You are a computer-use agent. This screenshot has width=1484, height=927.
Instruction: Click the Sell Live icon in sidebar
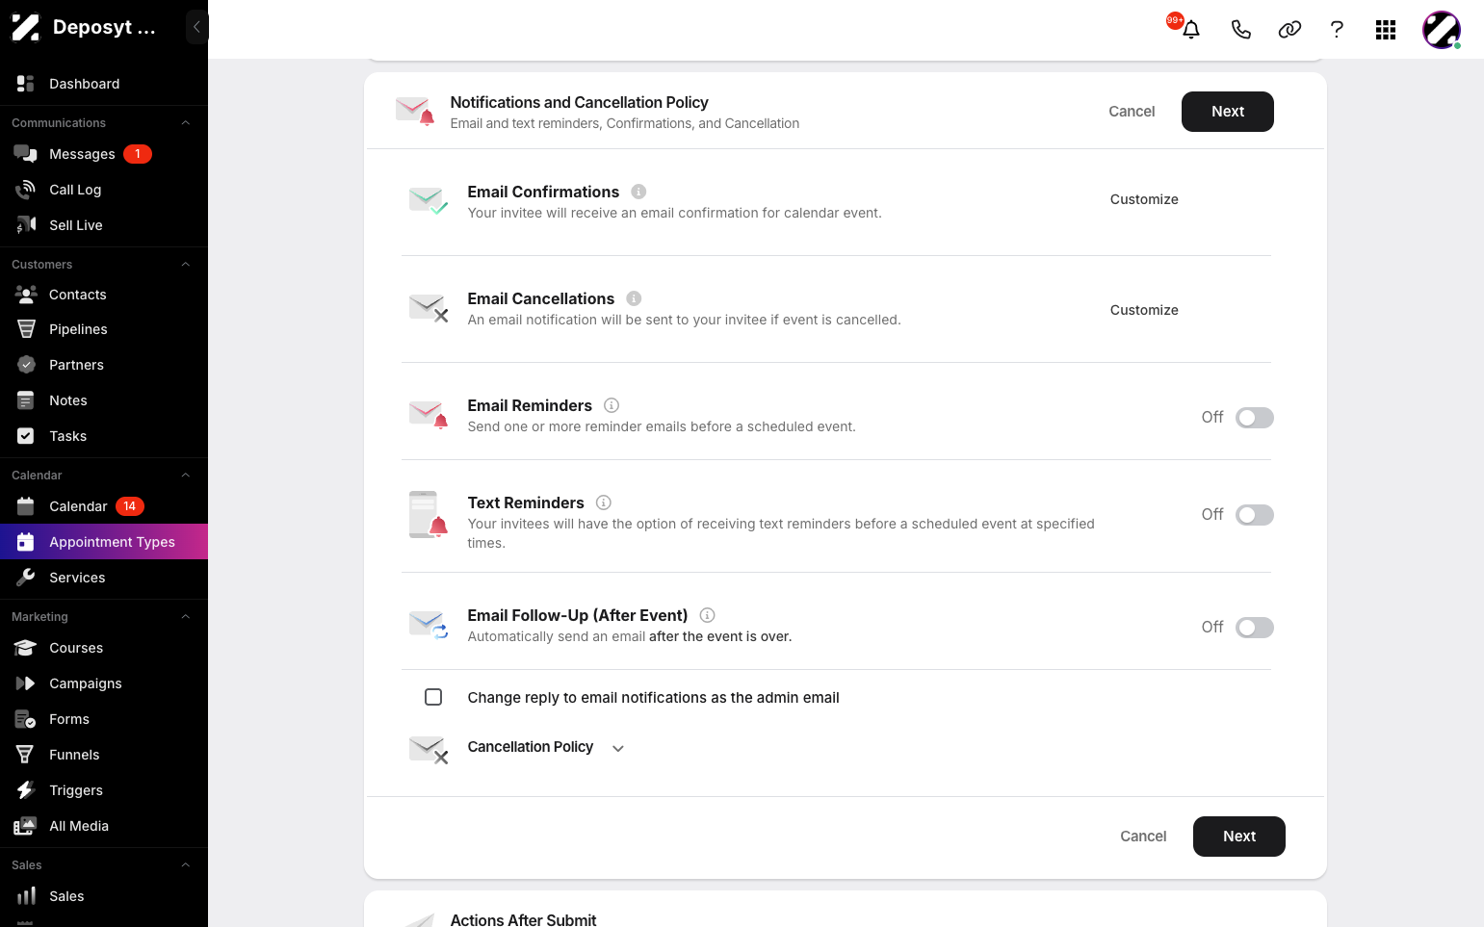26,225
